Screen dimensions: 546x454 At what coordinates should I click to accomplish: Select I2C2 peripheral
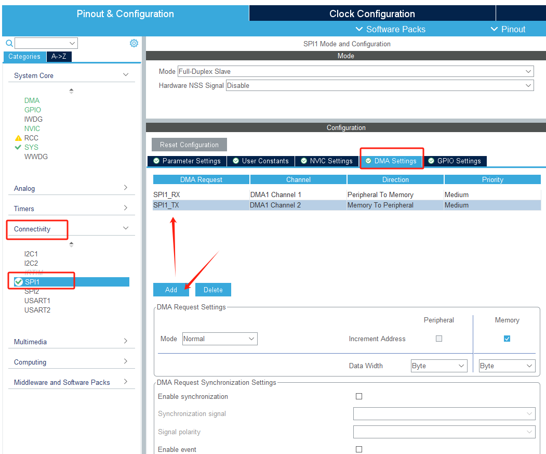point(31,263)
